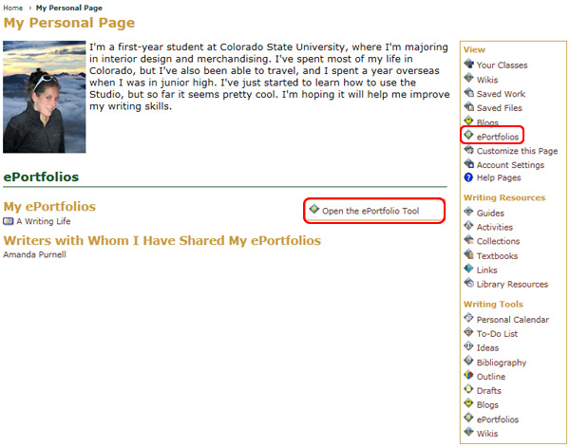570x447 pixels.
Task: Click the icon beside Guides
Action: tap(469, 212)
